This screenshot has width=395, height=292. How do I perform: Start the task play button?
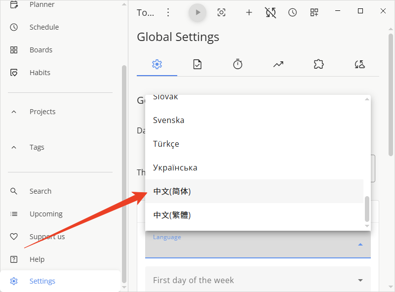[x=197, y=12]
